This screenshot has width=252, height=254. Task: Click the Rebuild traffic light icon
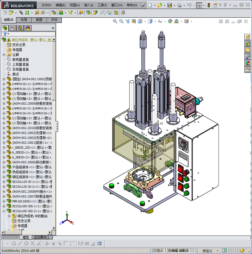coord(209,5)
